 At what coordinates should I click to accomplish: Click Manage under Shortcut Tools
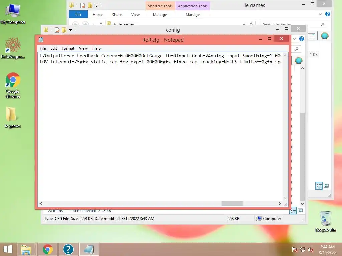[x=160, y=15]
